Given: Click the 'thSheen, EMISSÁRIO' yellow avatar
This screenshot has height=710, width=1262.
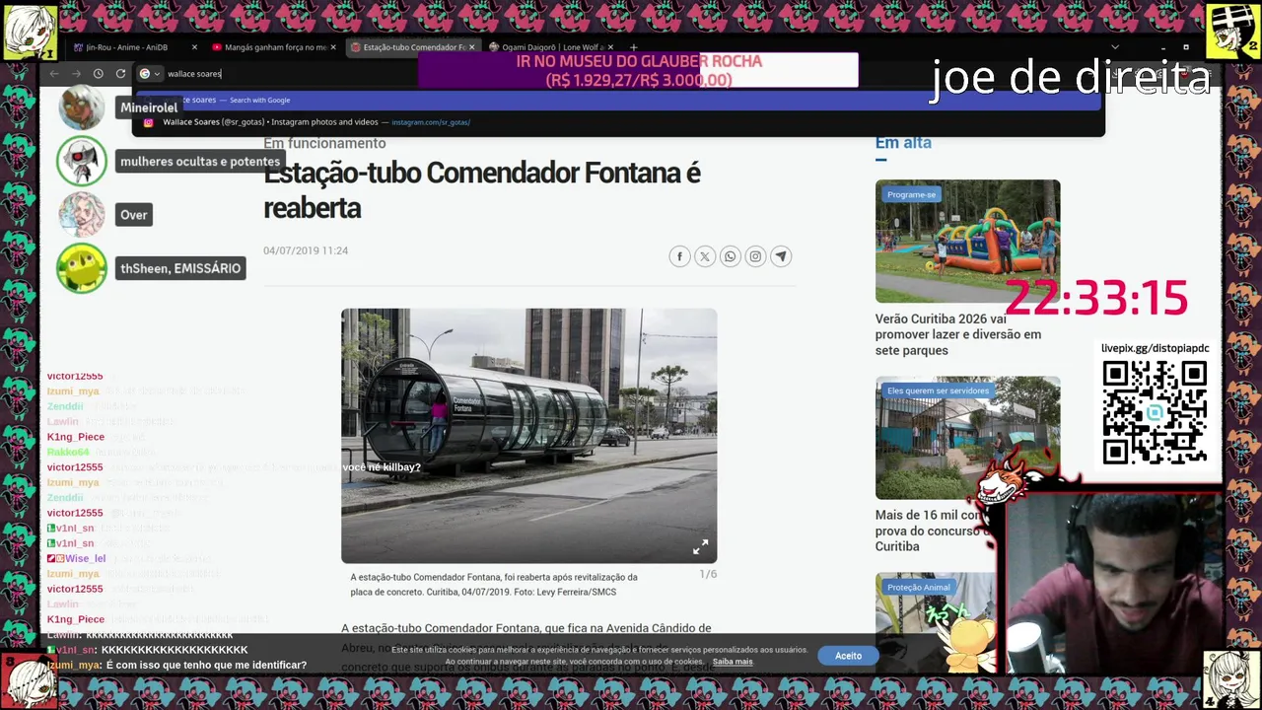Looking at the screenshot, I should (x=81, y=268).
